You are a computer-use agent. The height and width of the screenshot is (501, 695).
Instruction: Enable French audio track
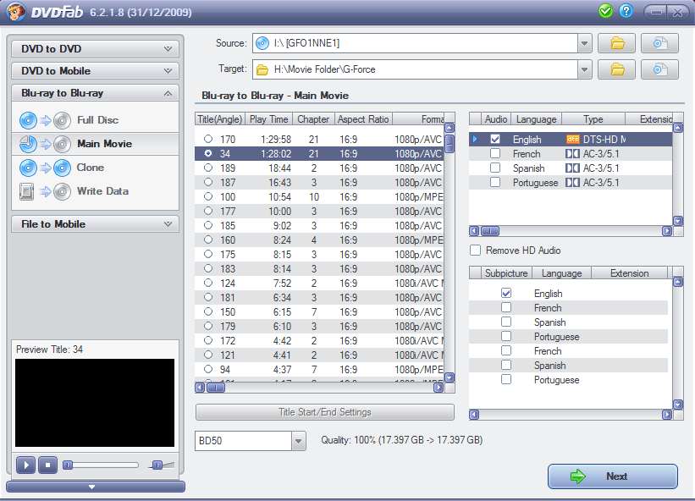[495, 153]
